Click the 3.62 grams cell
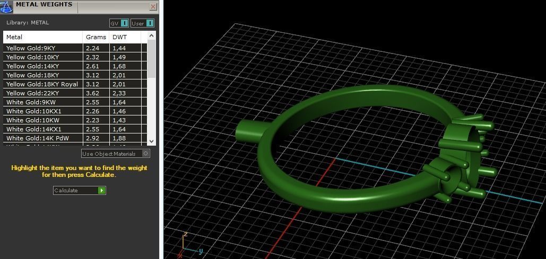The image size is (546, 259). click(96, 93)
